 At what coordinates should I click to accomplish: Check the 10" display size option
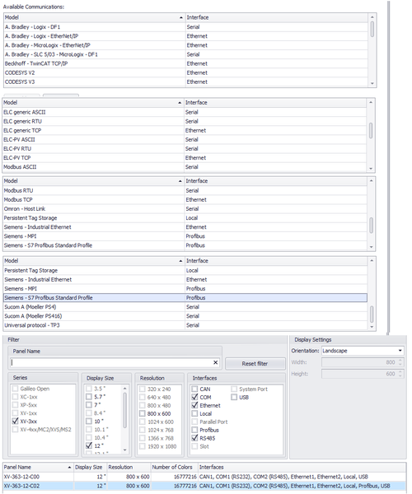click(89, 422)
